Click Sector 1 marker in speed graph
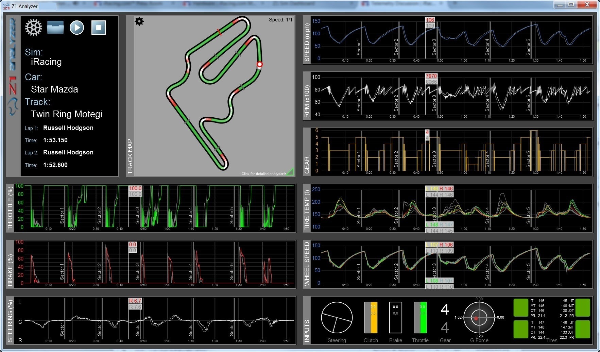 tap(359, 47)
